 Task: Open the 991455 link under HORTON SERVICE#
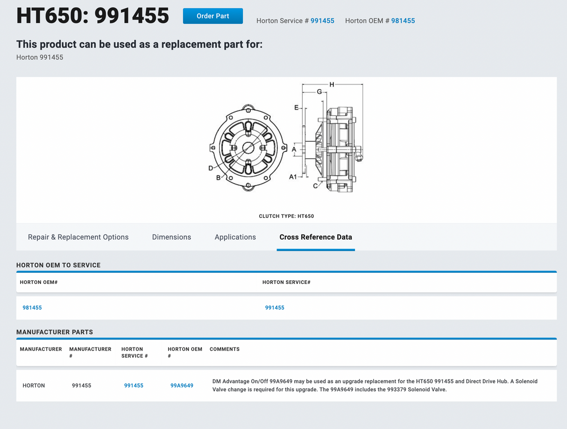[275, 307]
